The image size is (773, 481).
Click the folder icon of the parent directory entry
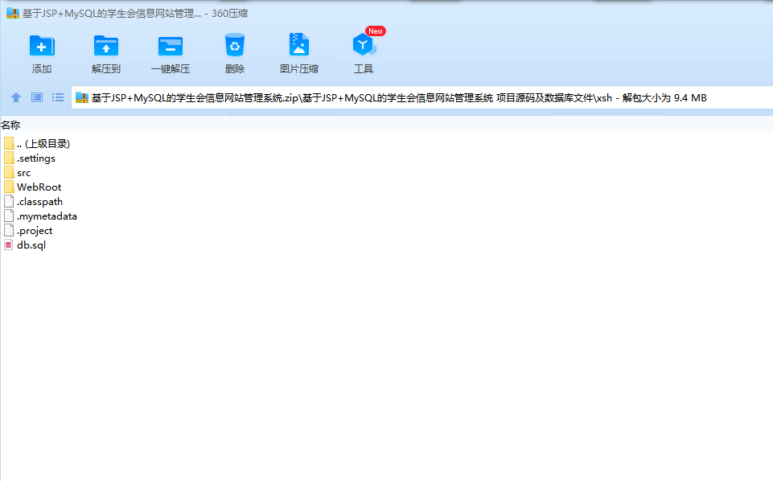9,143
